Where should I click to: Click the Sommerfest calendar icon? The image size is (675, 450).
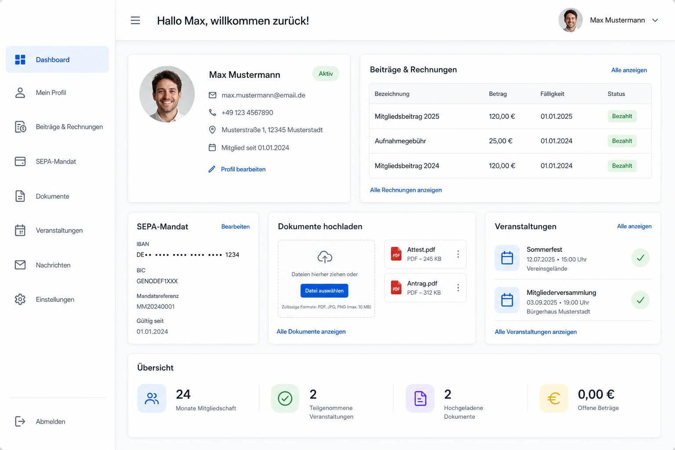507,258
